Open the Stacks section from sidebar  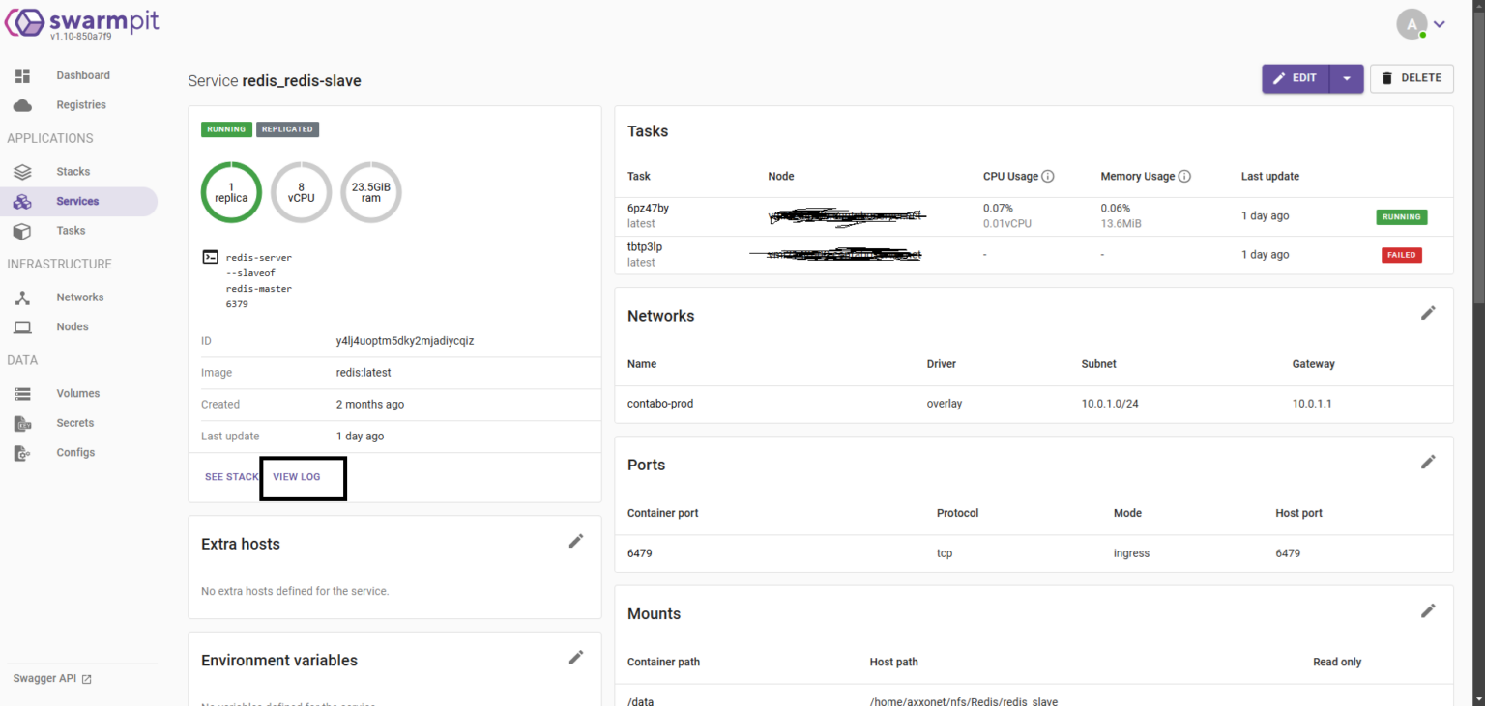73,171
